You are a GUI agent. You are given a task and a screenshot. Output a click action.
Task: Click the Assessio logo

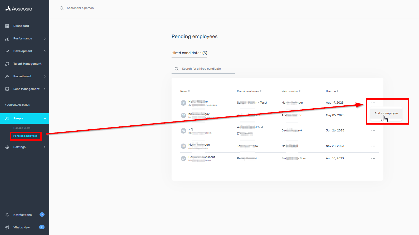tap(19, 9)
